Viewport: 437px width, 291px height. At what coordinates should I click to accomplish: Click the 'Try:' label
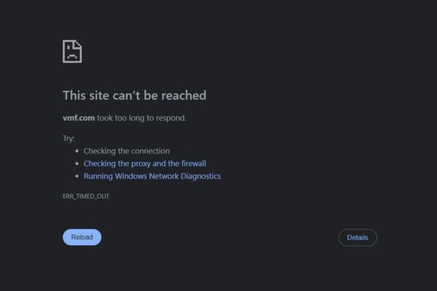(x=69, y=138)
